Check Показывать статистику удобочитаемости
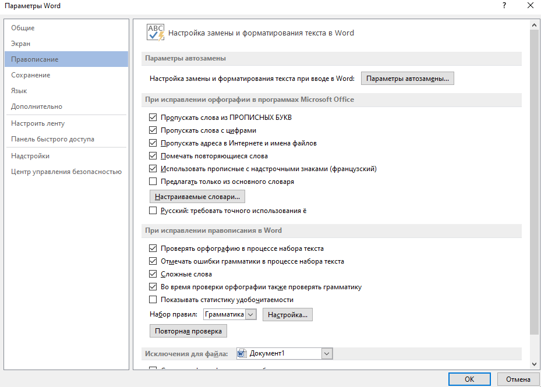 point(153,300)
